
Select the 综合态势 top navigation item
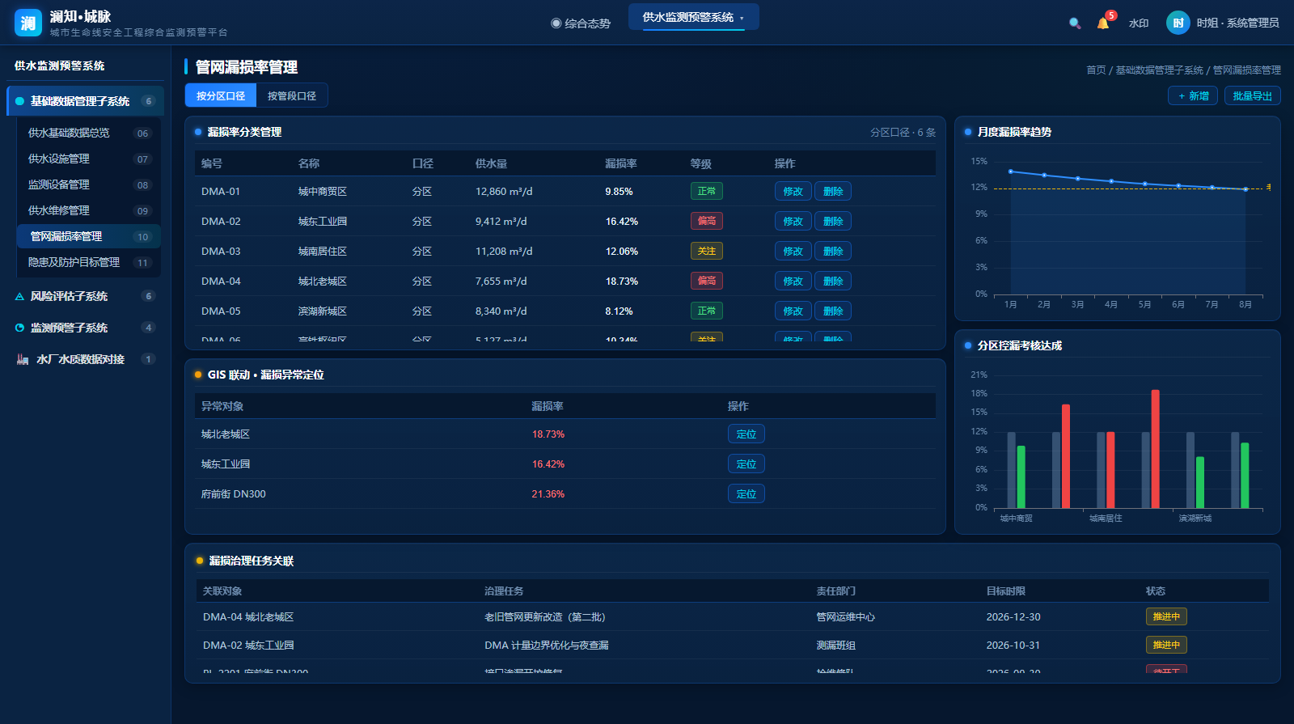click(x=581, y=23)
